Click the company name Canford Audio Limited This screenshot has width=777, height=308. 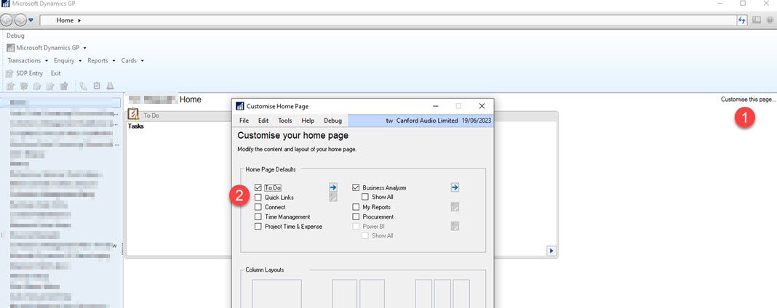pyautogui.click(x=427, y=121)
